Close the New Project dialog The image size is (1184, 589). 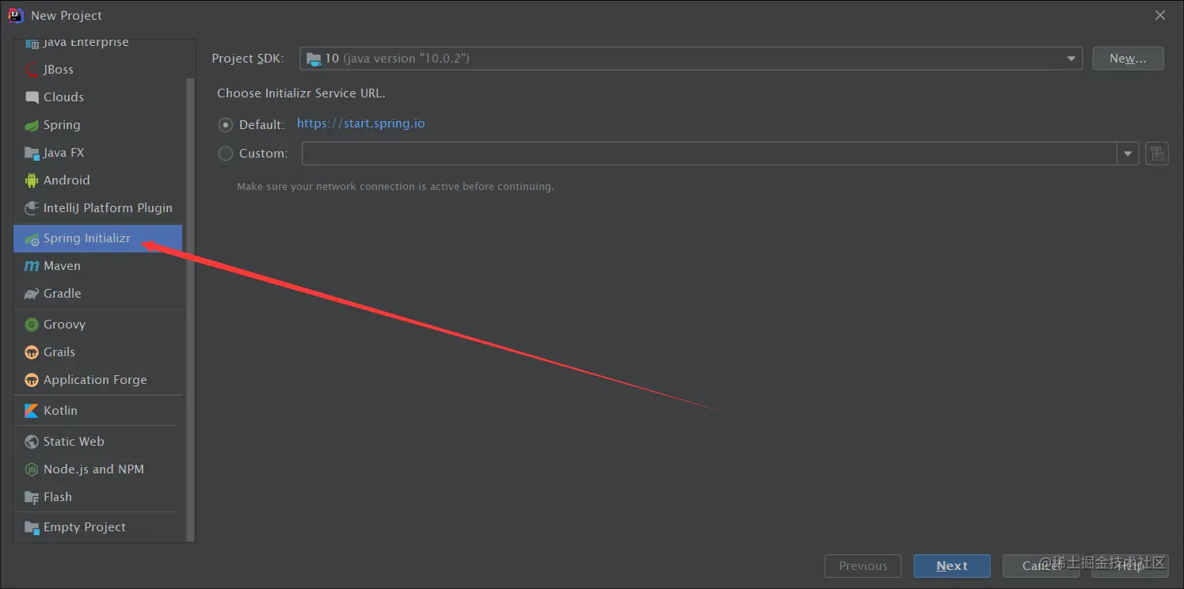(x=1160, y=15)
